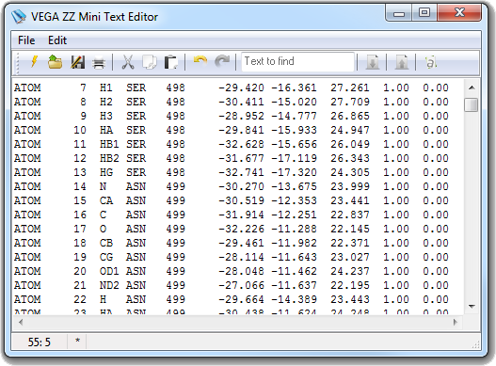Click coordinate value '23.443'
The width and height of the screenshot is (496, 366).
350,299
